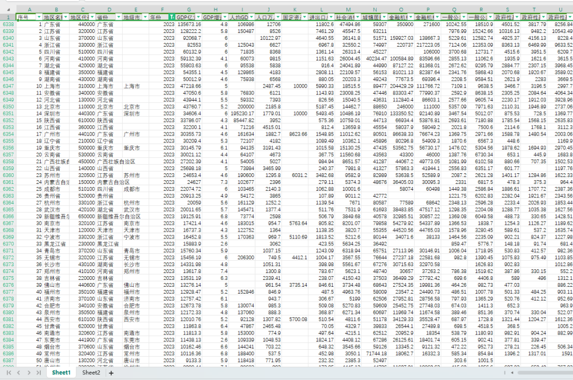Click GDP value 135673.16

coord(189,24)
